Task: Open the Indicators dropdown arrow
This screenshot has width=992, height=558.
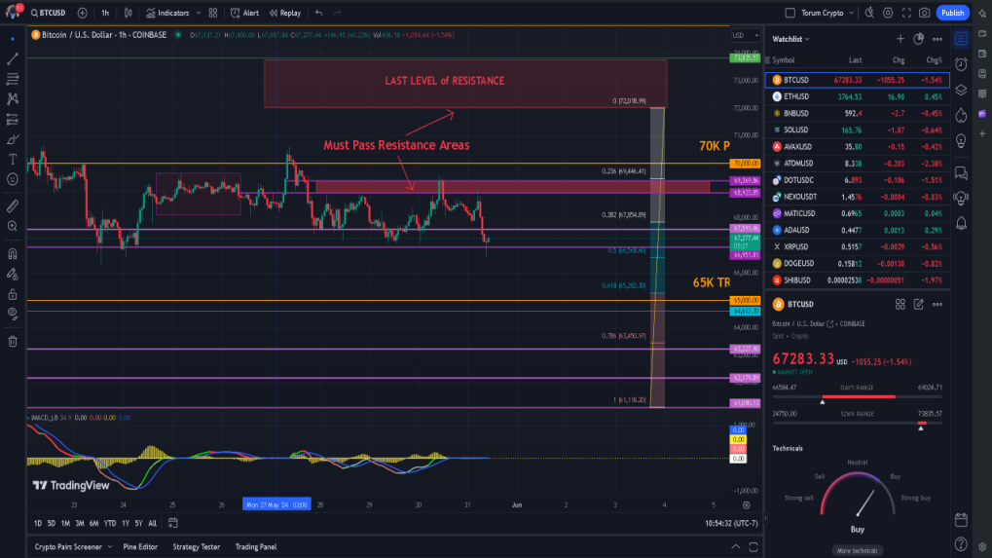Action: (199, 13)
